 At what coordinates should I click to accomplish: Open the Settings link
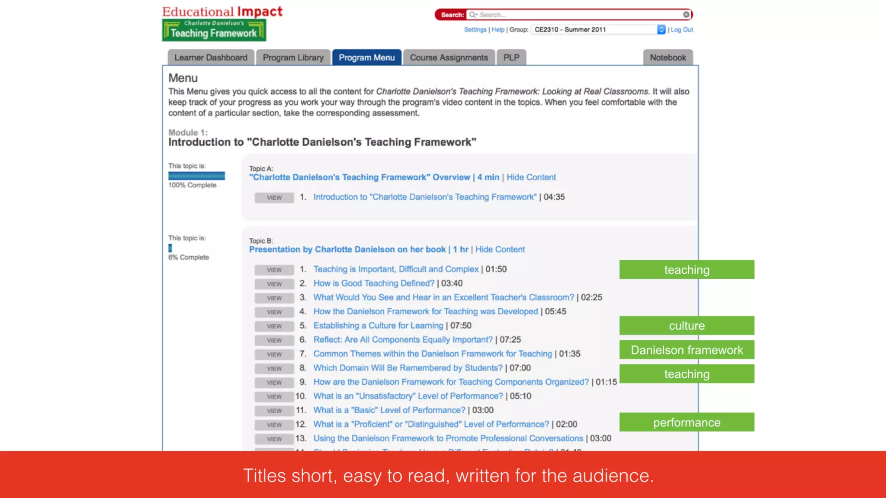coord(475,30)
